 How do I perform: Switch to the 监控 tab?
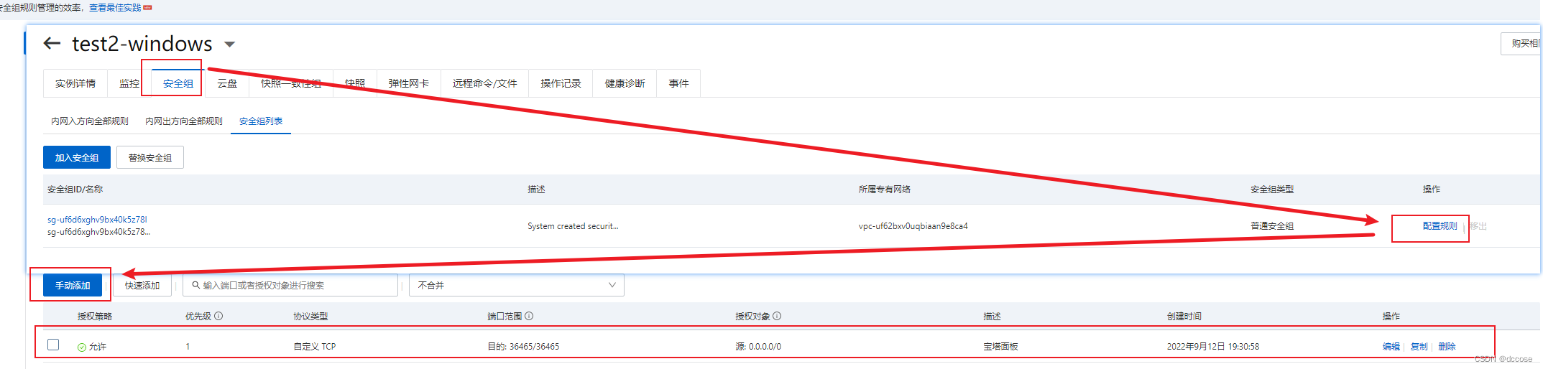point(129,83)
